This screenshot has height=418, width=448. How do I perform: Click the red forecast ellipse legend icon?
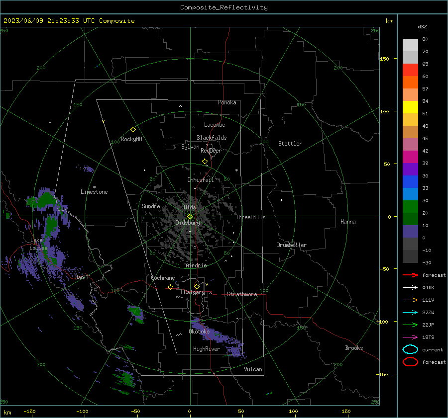point(410,362)
